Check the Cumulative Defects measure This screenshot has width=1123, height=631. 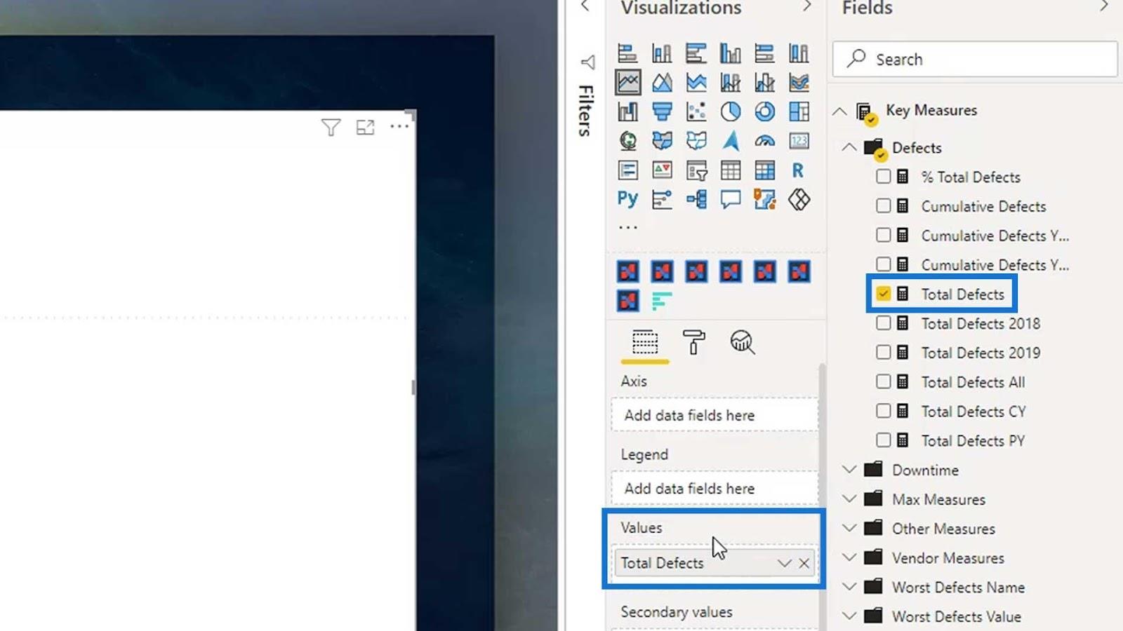pyautogui.click(x=883, y=206)
